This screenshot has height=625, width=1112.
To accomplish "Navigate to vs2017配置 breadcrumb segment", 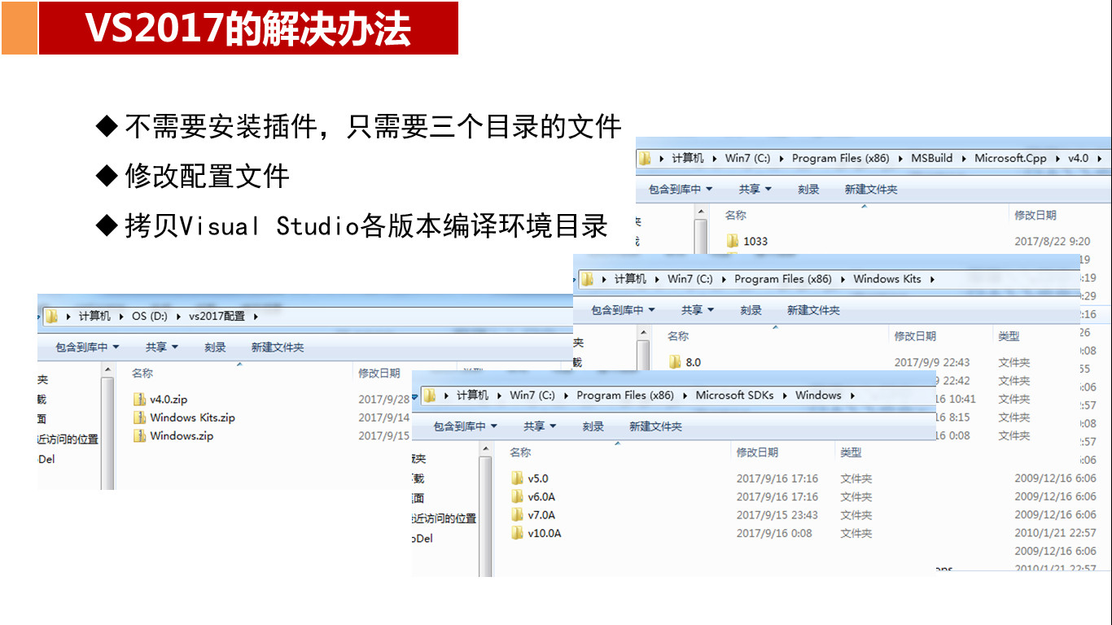I will (x=217, y=316).
